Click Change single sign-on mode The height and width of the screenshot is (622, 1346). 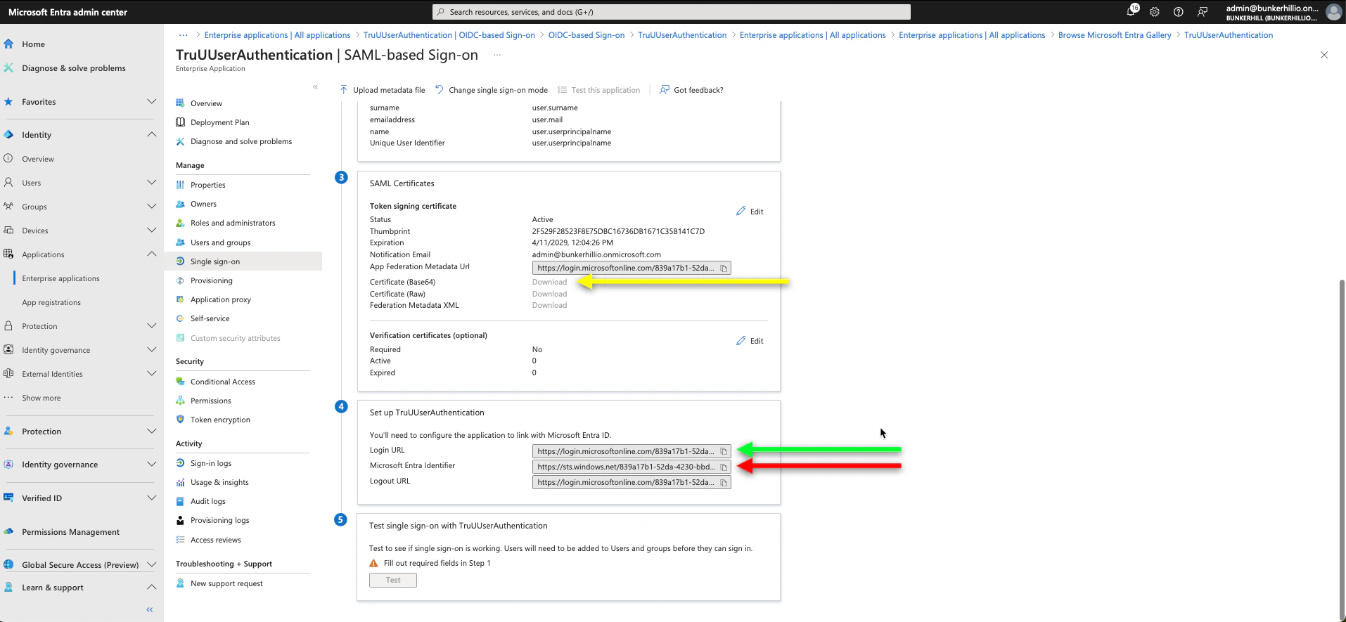pyautogui.click(x=492, y=90)
